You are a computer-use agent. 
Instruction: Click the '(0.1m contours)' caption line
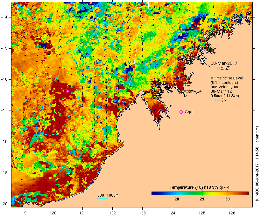[x=224, y=82]
